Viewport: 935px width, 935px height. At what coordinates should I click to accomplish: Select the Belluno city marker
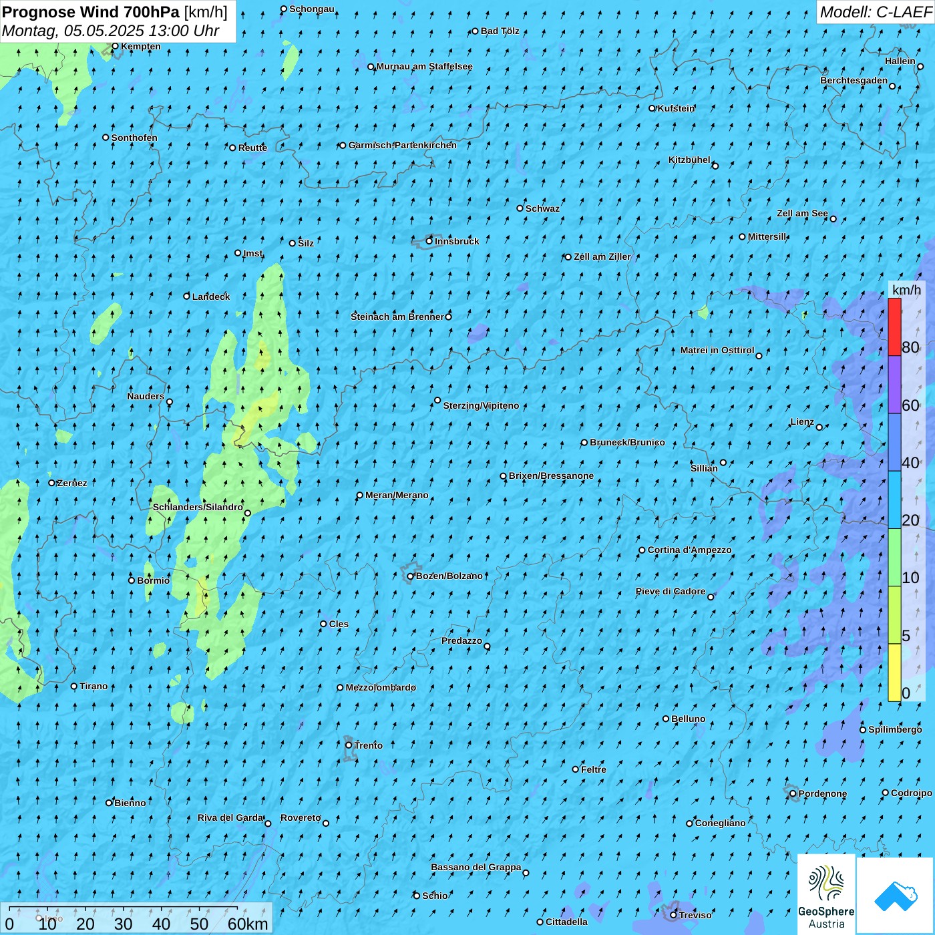click(666, 719)
